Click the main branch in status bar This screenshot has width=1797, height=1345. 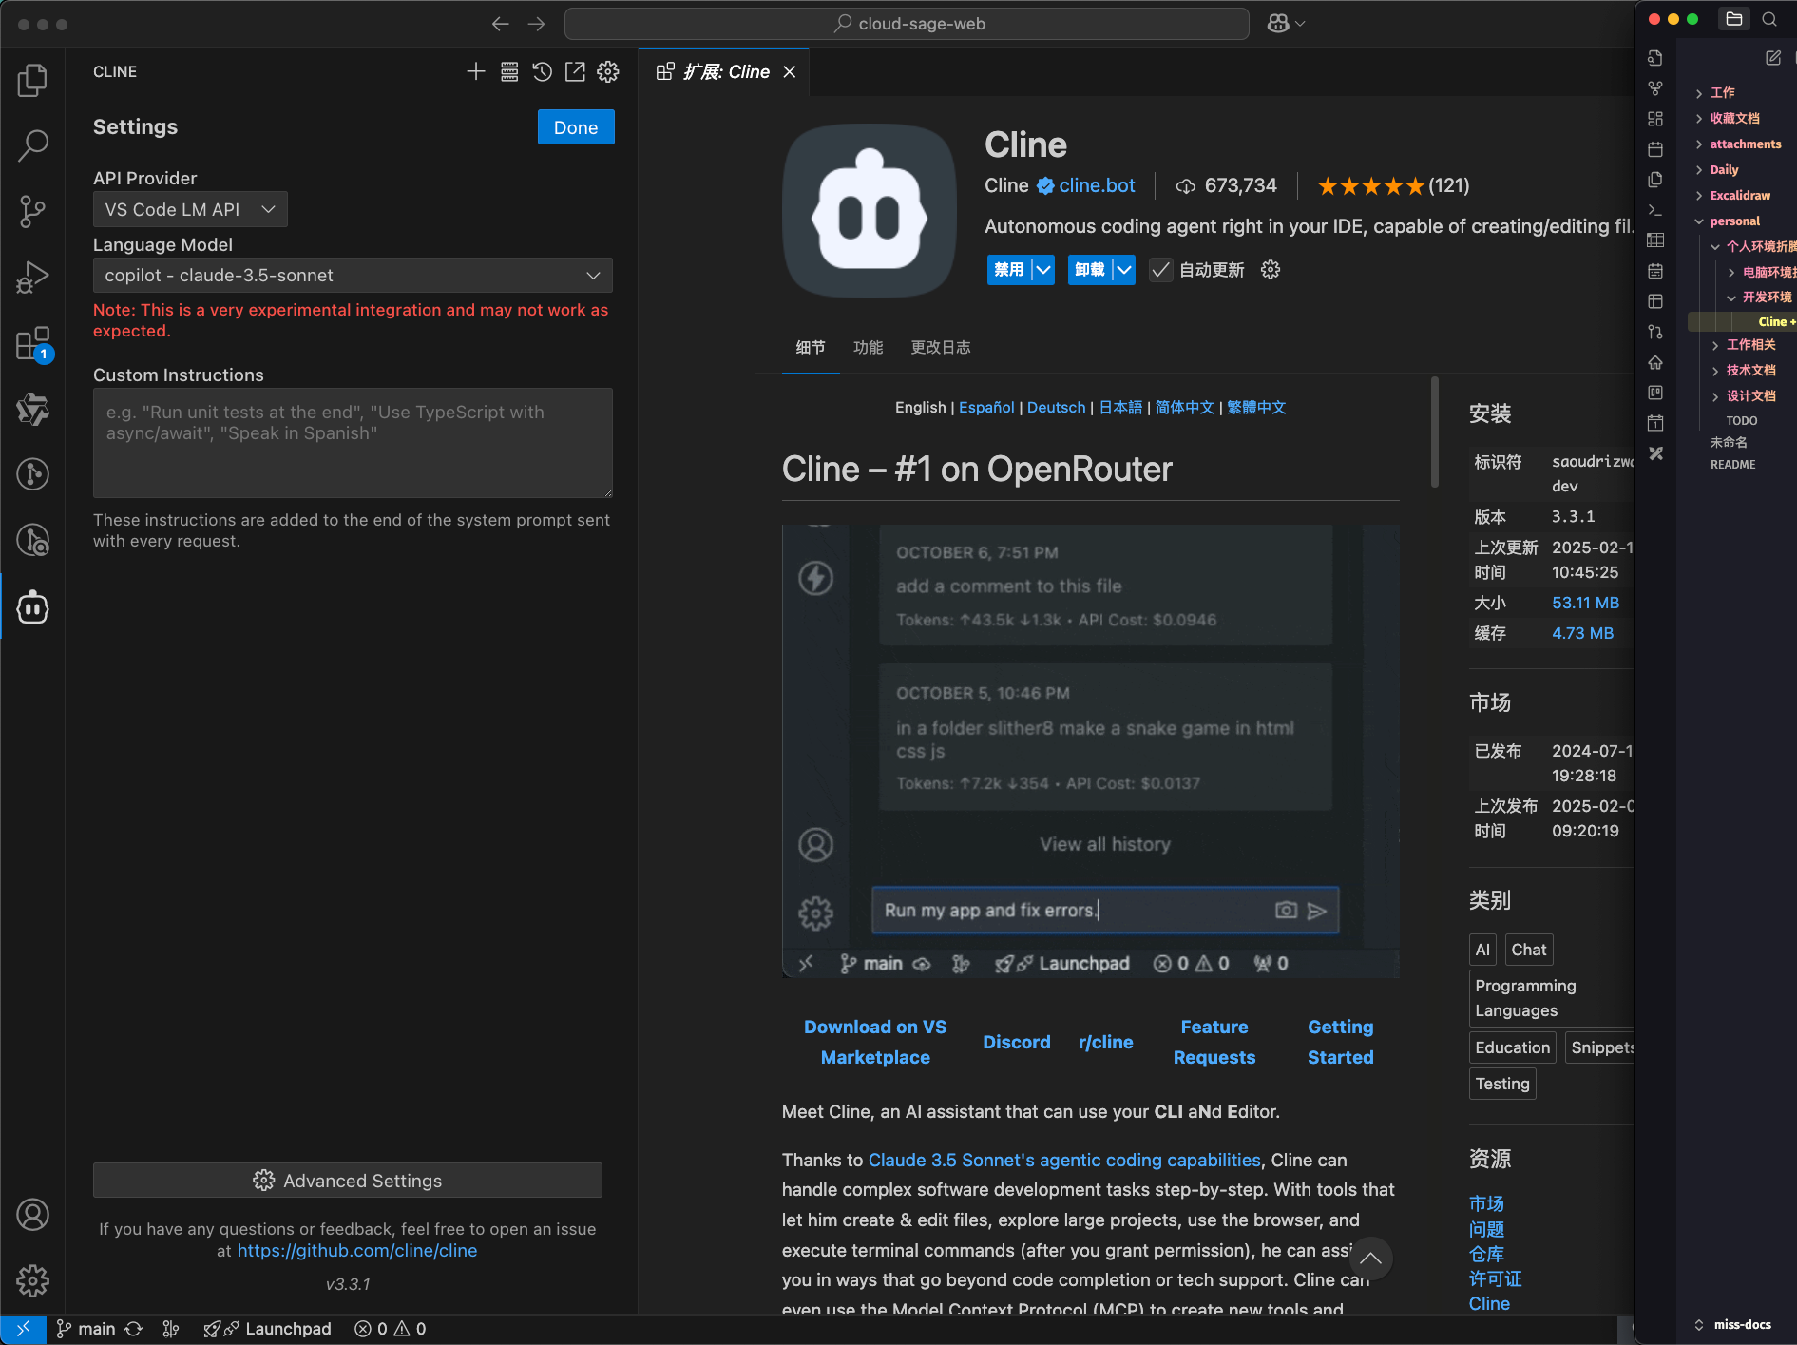tap(86, 1329)
